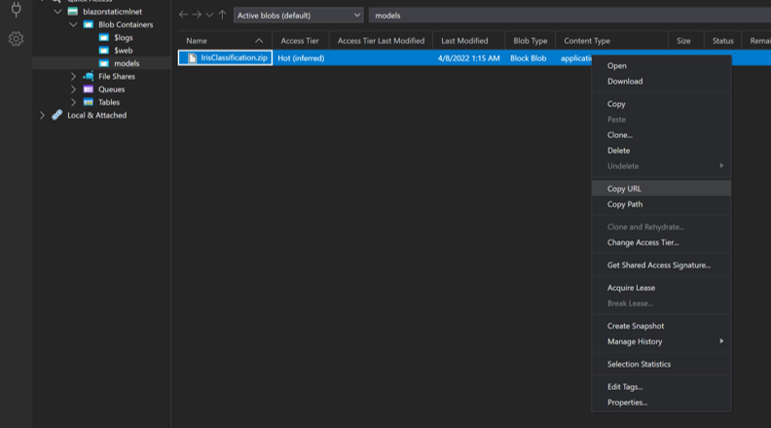The width and height of the screenshot is (771, 428).
Task: Select Acquire Lease menu entry
Action: (661, 288)
